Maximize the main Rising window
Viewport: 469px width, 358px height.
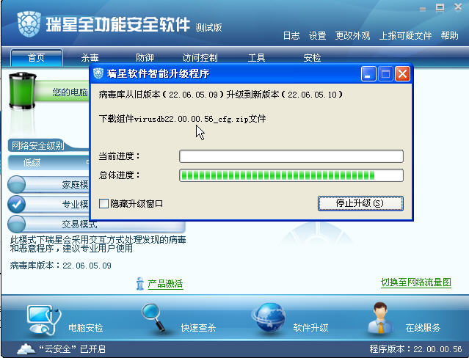(x=440, y=7)
